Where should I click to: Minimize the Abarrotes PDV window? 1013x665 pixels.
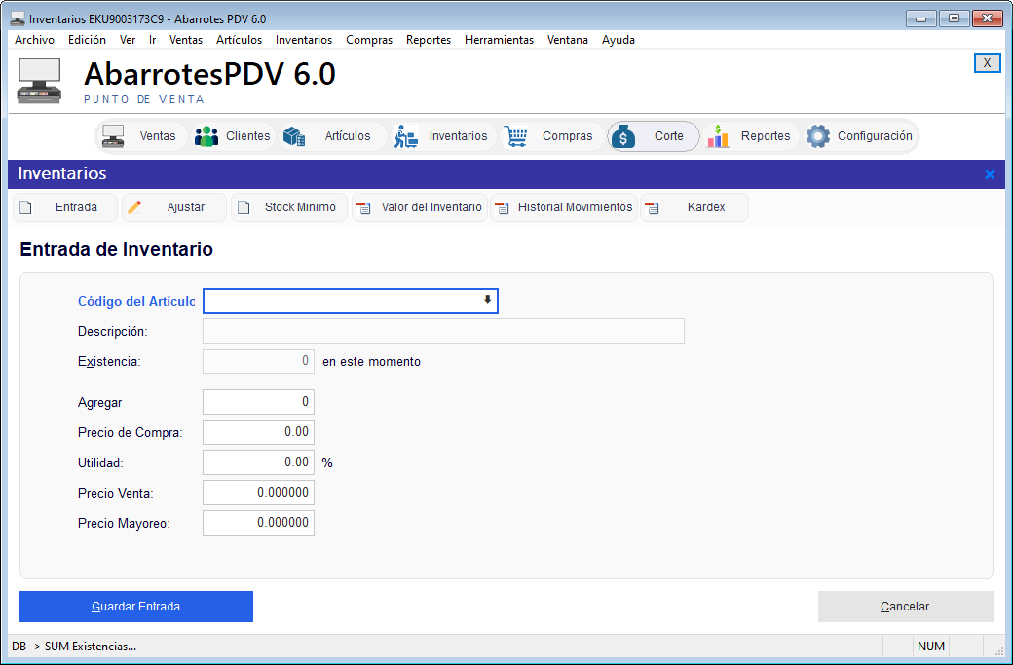click(x=921, y=18)
